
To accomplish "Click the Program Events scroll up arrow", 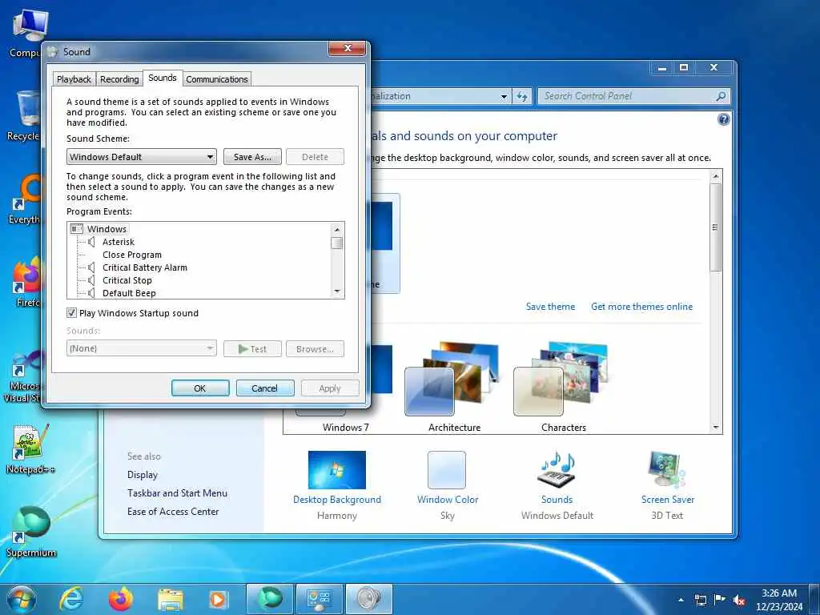I will tap(337, 229).
